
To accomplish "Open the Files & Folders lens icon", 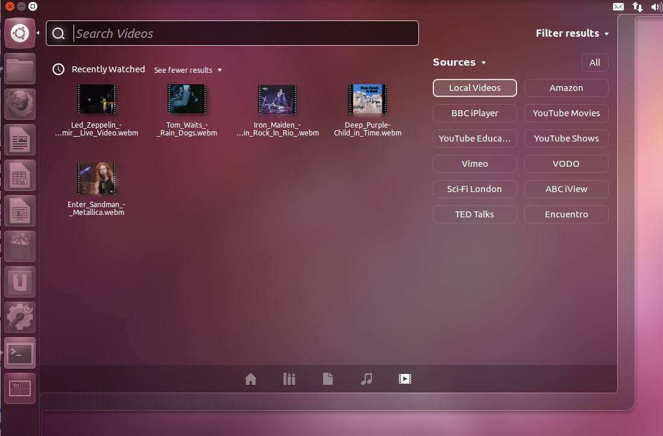I will 327,379.
